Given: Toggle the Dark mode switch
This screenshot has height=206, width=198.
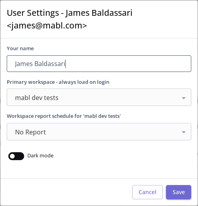Looking at the screenshot, I should 16,156.
